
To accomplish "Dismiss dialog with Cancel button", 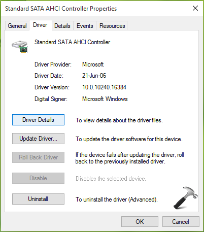I will [x=181, y=222].
